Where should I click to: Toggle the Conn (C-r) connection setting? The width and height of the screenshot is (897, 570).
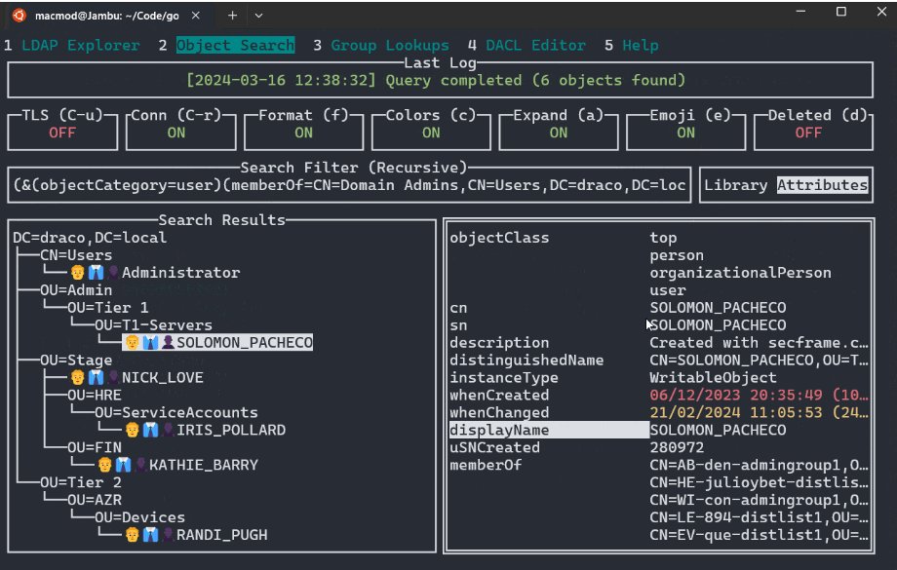[180, 133]
